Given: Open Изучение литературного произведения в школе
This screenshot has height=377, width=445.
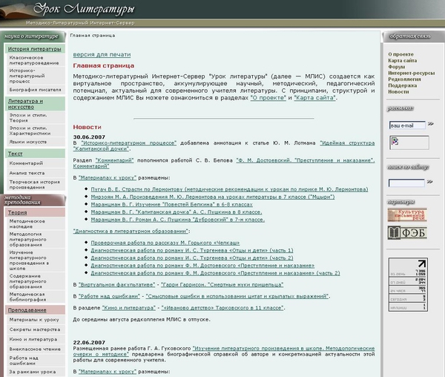Looking at the screenshot, I should click(29, 260).
